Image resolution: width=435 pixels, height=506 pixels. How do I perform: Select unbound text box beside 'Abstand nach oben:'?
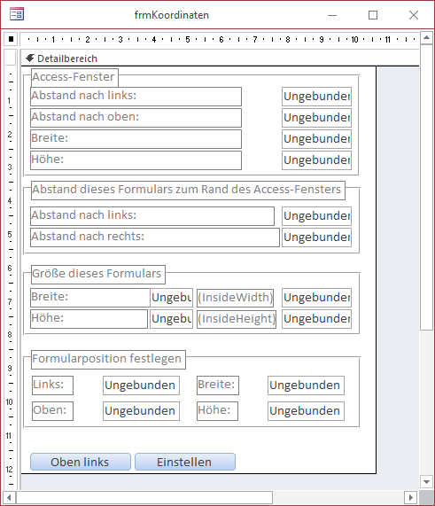pyautogui.click(x=316, y=118)
